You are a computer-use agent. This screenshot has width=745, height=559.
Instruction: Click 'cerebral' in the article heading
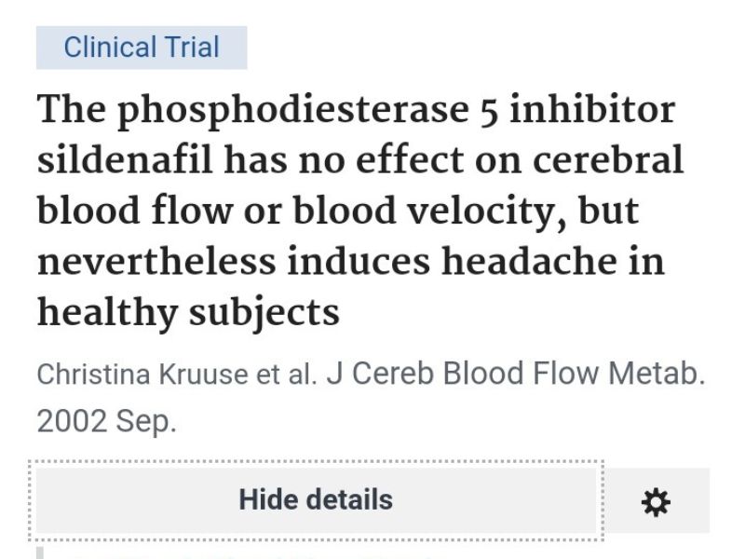pos(608,159)
